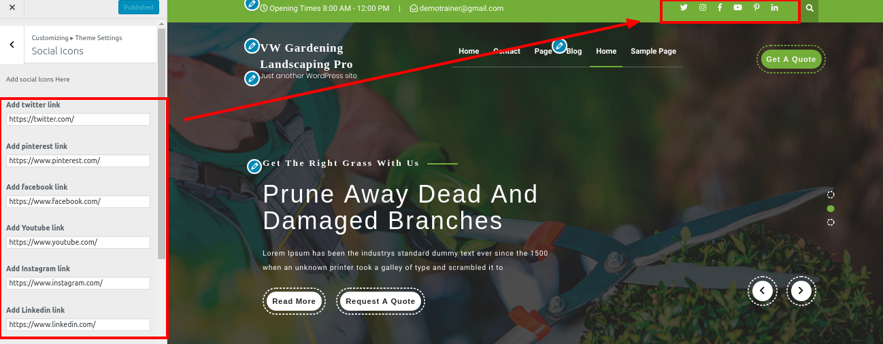Click the Read More button
Image resolution: width=883 pixels, height=344 pixels.
click(x=294, y=301)
